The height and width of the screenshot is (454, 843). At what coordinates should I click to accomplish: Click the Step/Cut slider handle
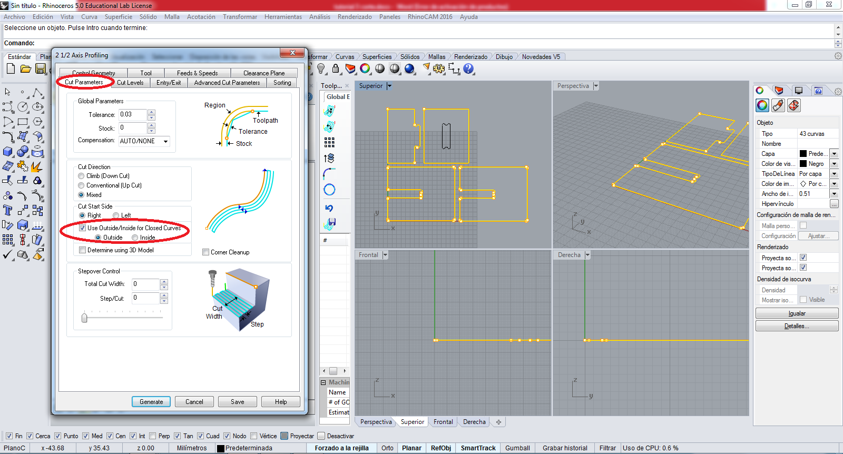pyautogui.click(x=84, y=318)
